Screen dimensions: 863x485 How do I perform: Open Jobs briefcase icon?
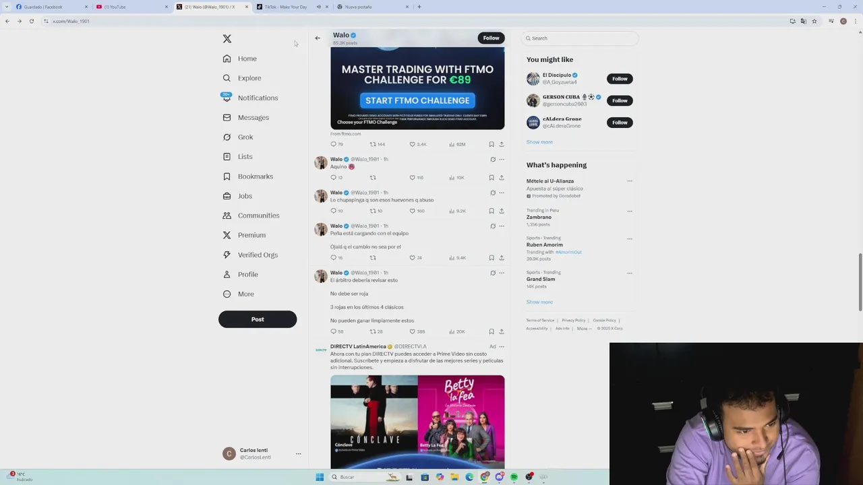227,196
